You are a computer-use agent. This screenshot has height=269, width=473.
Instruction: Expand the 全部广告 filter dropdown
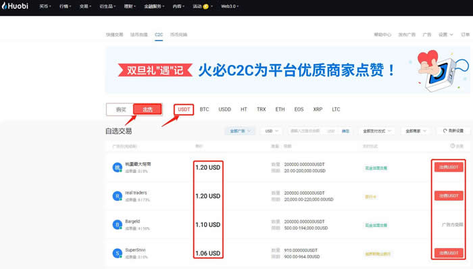240,131
